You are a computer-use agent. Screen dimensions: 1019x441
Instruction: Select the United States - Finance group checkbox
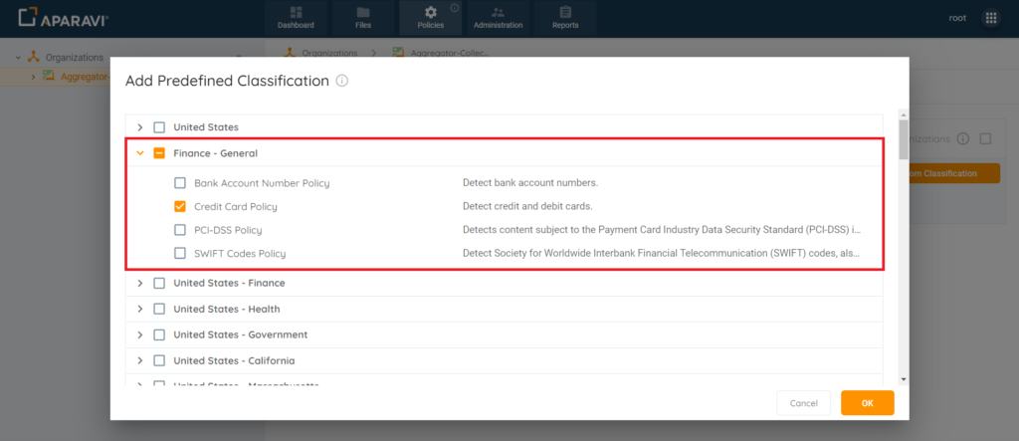[x=159, y=283]
